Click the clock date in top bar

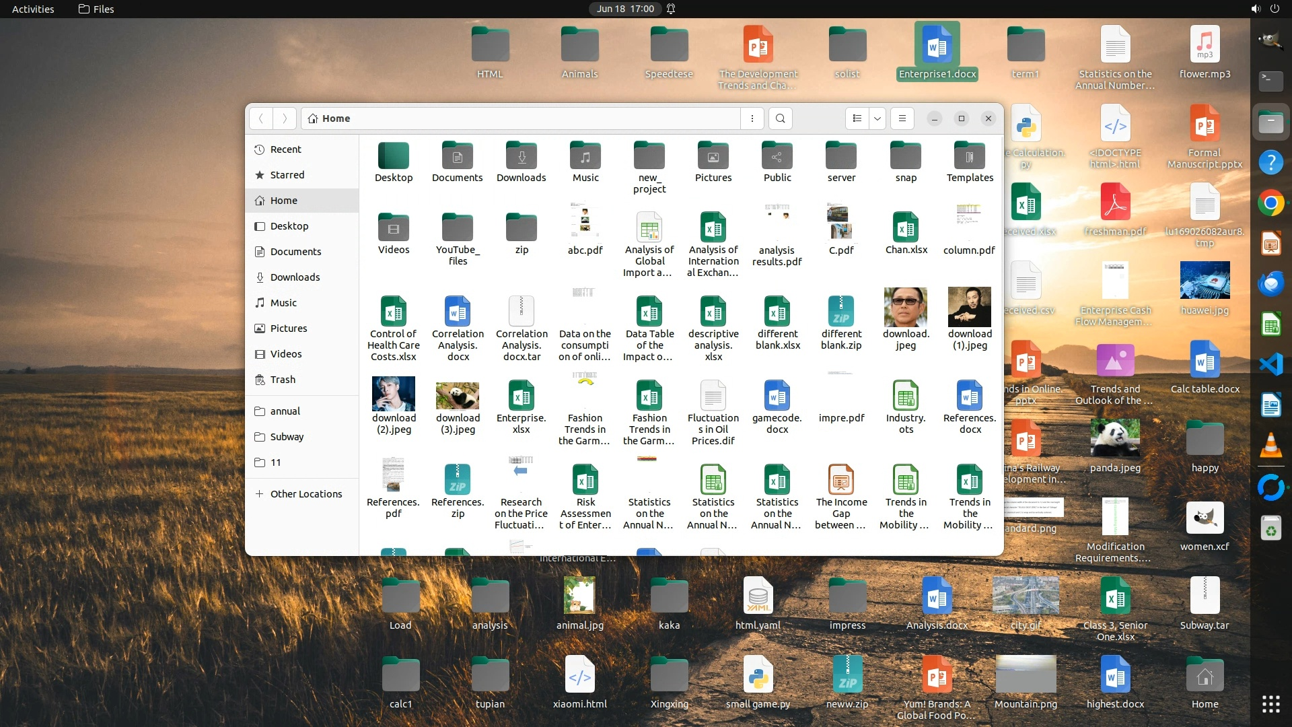click(x=625, y=9)
